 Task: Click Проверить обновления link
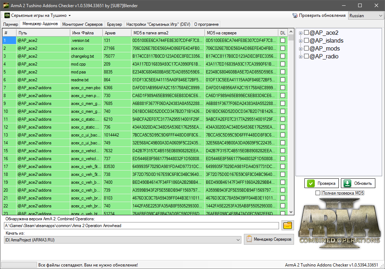click(x=322, y=15)
